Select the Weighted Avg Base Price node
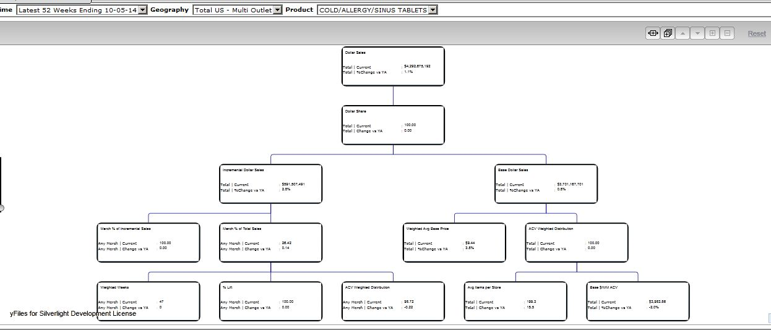Screen dimensions: 771x330 click(454, 242)
